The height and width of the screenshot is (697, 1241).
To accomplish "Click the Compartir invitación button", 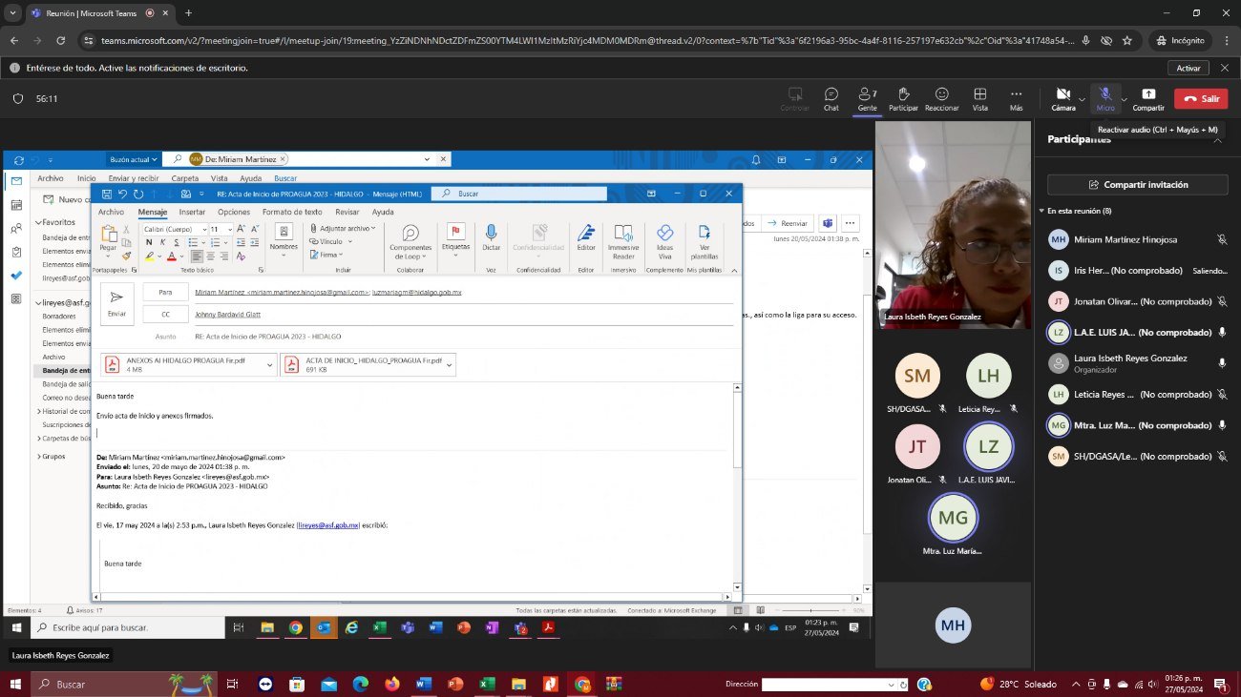I will pyautogui.click(x=1137, y=185).
